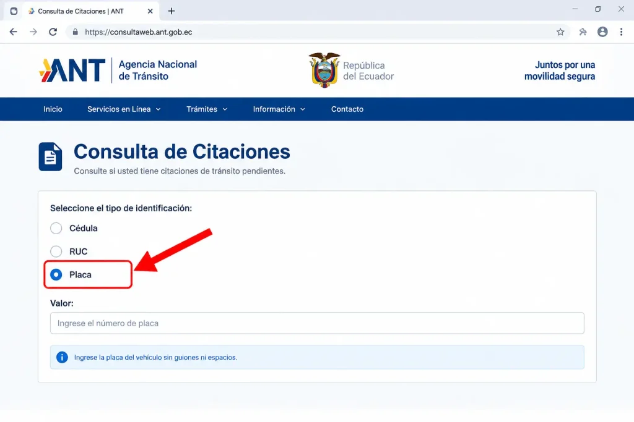Select the Cédula radio button
The image size is (634, 422).
coord(56,229)
